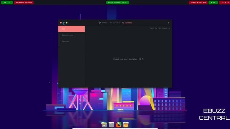Image resolution: width=230 pixels, height=129 pixels.
Task: Select the active workspace dot in top panel
Action: [5, 3]
